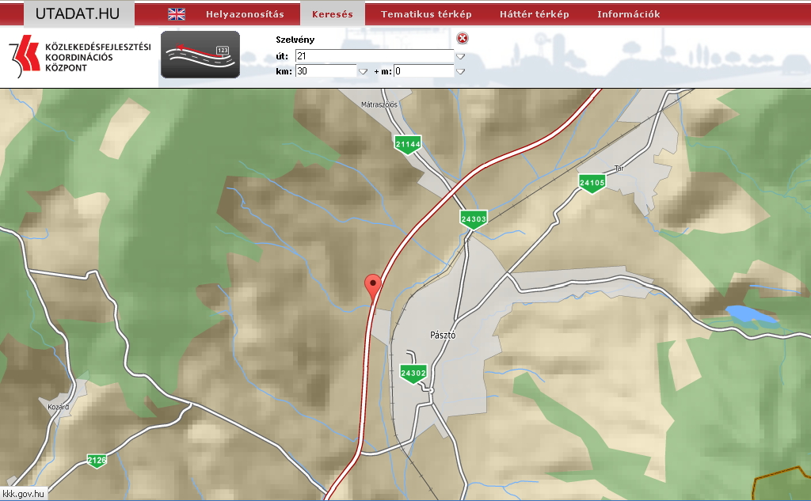Click the 24303 road shield
Viewport: 811px width, 501px height.
[x=473, y=218]
